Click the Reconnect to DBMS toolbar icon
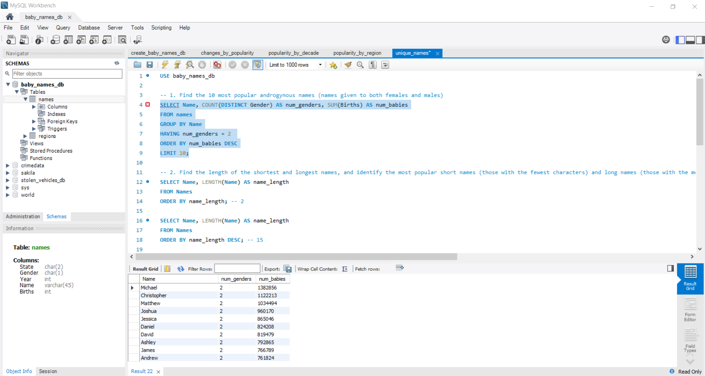This screenshot has height=376, width=705. [138, 40]
